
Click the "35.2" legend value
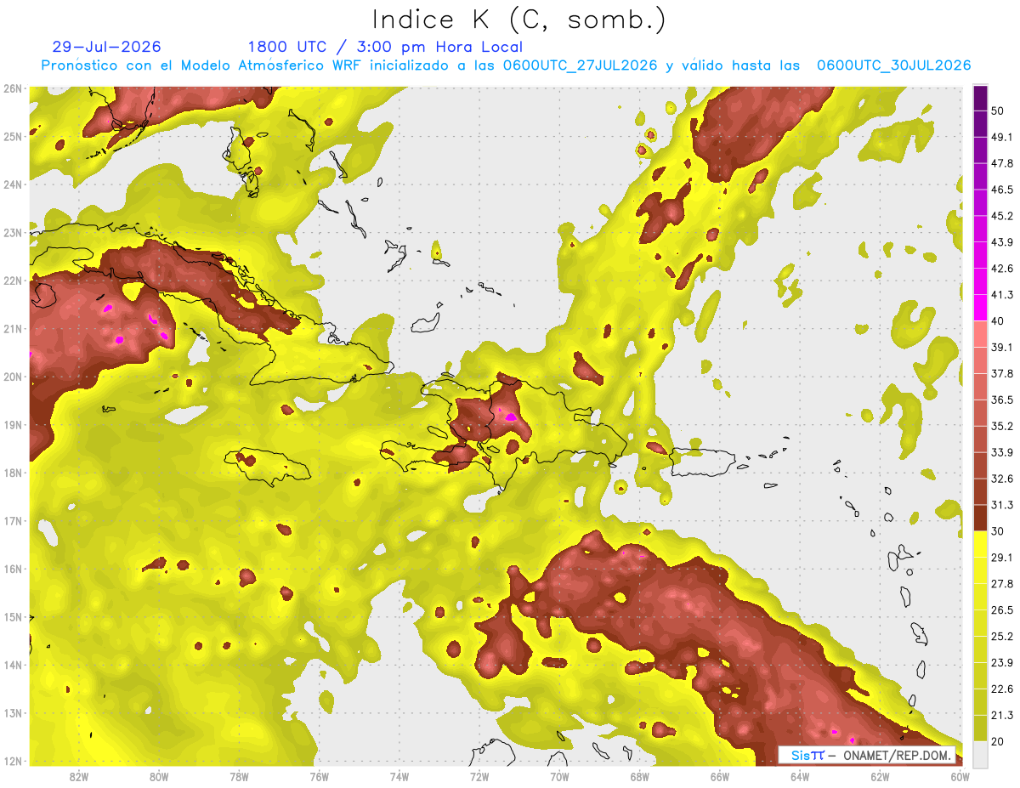(x=1003, y=426)
